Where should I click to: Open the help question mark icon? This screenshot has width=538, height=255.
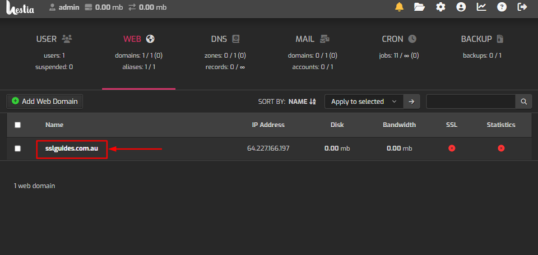502,7
